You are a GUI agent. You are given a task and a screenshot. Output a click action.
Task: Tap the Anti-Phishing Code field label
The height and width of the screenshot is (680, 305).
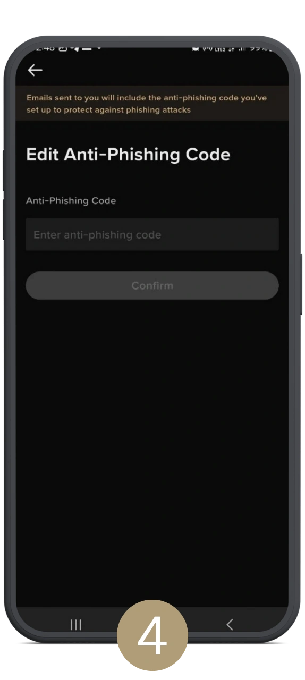(x=71, y=201)
